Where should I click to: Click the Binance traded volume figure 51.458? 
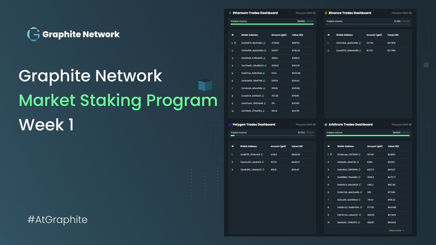tap(397, 21)
